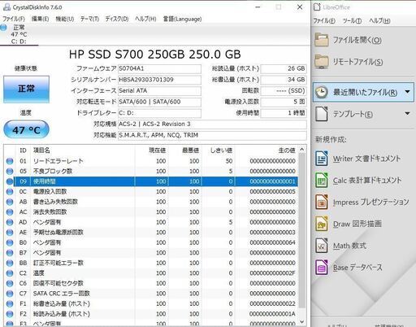Click the 正常 health status button
Viewport: 416px width, 327px height.
pos(26,89)
